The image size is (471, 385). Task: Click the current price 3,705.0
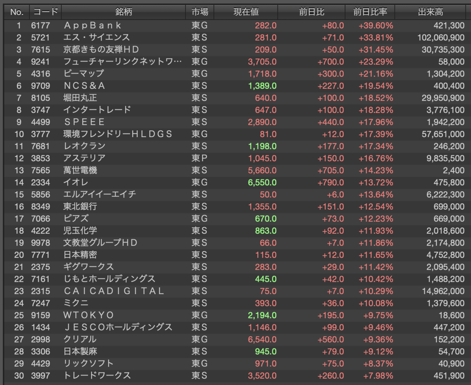[x=262, y=62]
